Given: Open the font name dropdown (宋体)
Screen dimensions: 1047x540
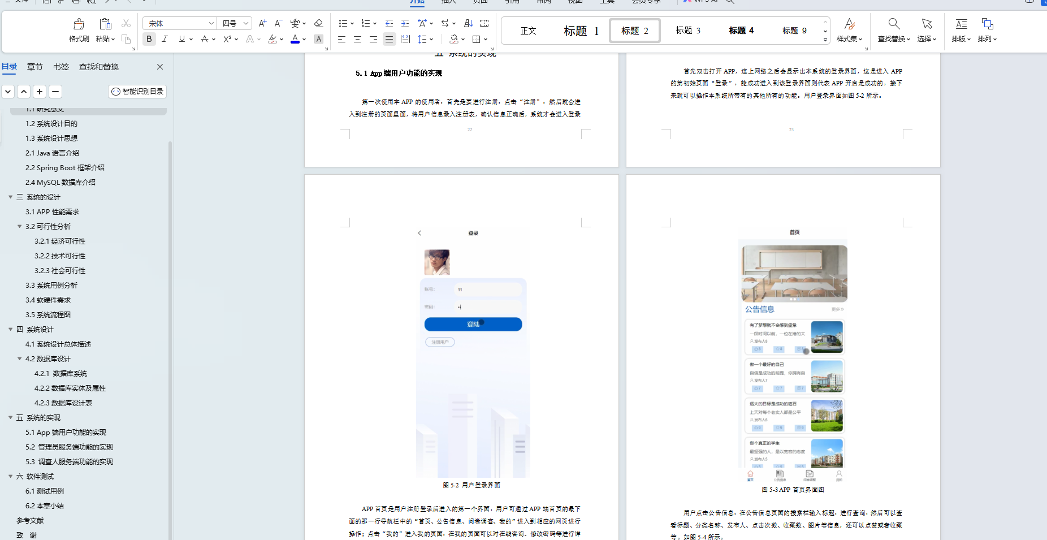Looking at the screenshot, I should pyautogui.click(x=211, y=23).
